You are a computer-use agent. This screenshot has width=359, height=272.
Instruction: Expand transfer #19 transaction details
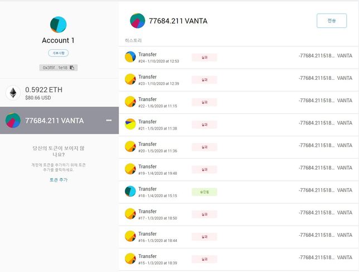click(238, 169)
